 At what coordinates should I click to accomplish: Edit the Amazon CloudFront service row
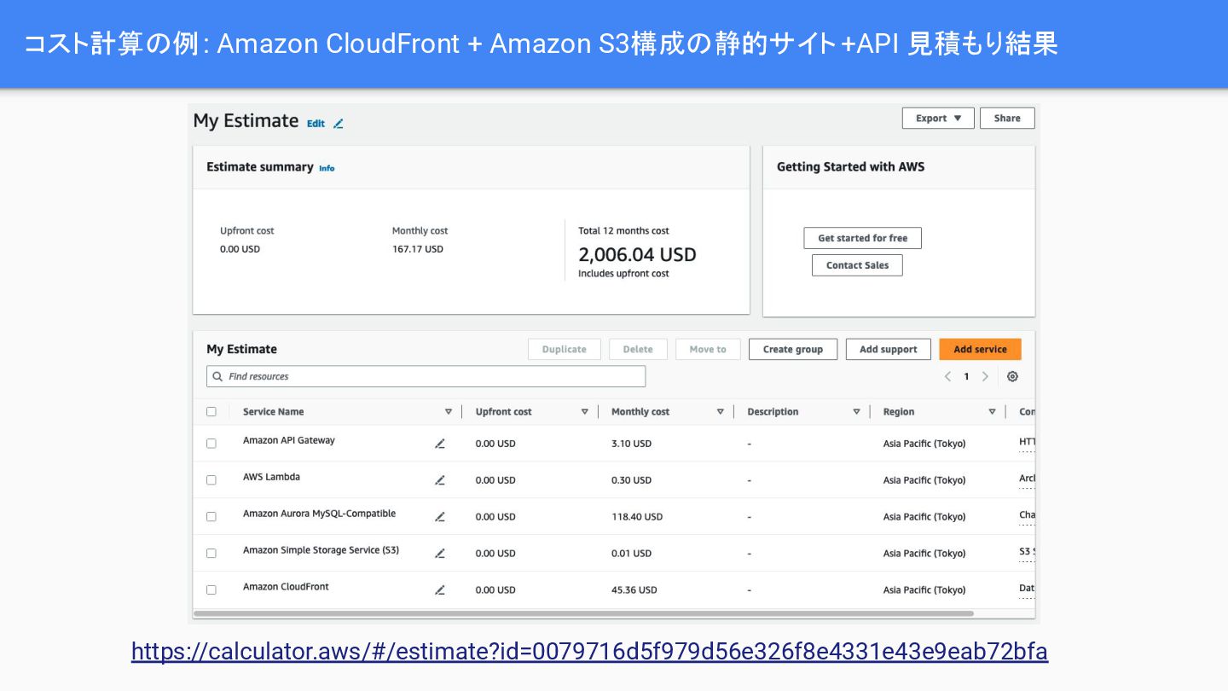pos(440,590)
